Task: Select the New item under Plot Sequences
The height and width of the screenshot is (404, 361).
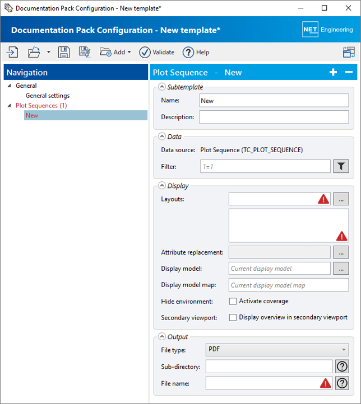Action: [86, 115]
